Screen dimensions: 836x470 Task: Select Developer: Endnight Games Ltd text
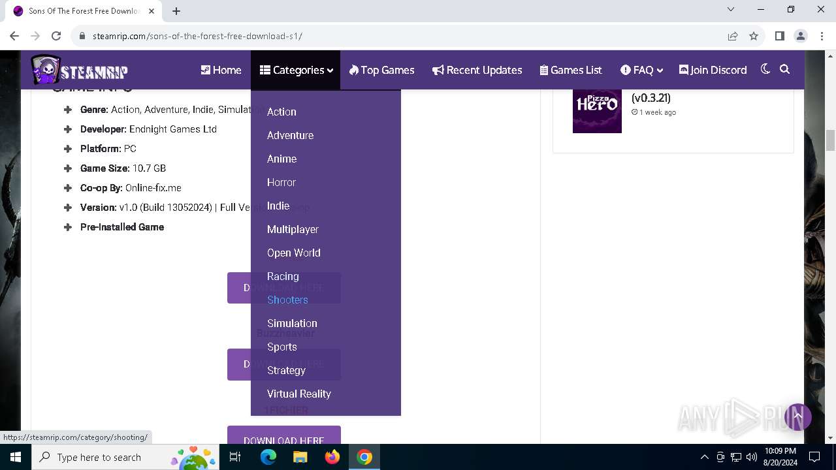(148, 129)
